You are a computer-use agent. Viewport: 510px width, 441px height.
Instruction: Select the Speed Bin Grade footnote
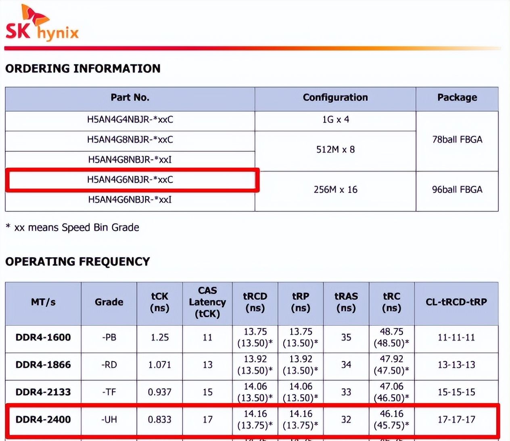point(72,228)
